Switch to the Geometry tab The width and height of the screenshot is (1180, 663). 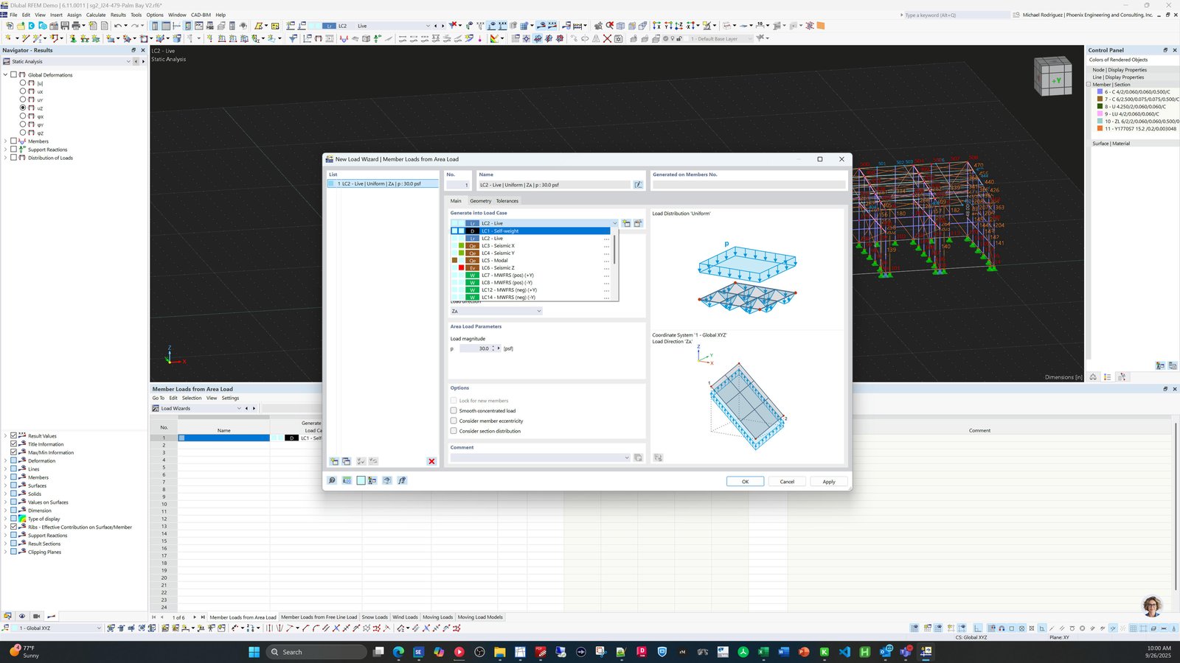click(x=480, y=201)
